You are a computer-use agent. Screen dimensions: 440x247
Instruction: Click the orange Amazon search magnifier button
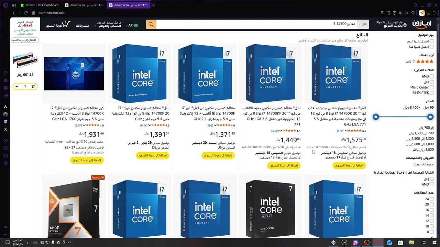[x=151, y=24]
